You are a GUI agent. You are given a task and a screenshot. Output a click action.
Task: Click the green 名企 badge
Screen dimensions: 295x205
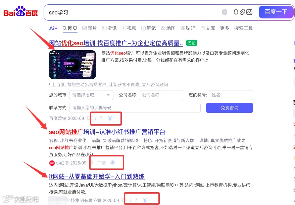click(x=192, y=43)
